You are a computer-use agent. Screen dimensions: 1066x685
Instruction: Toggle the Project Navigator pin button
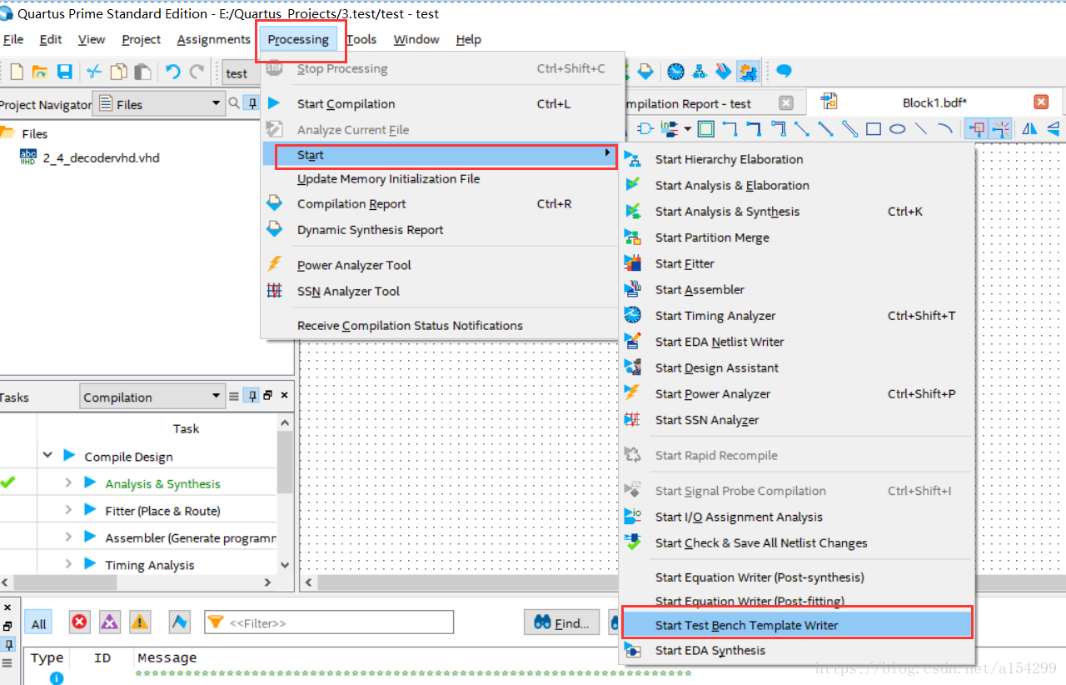(252, 103)
